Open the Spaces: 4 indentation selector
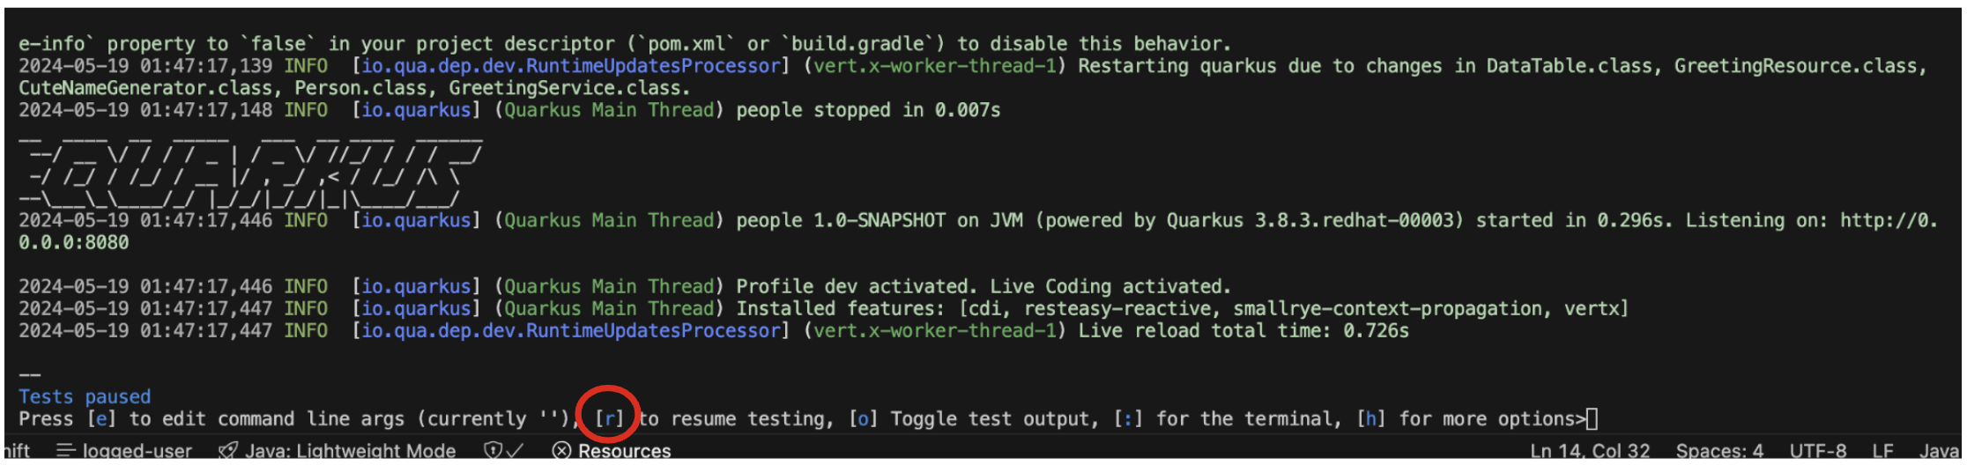Image resolution: width=1967 pixels, height=465 pixels. click(1719, 451)
